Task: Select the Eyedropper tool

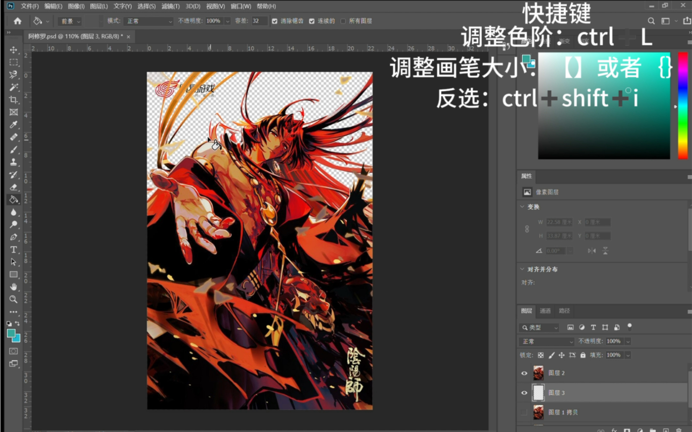Action: click(x=14, y=125)
